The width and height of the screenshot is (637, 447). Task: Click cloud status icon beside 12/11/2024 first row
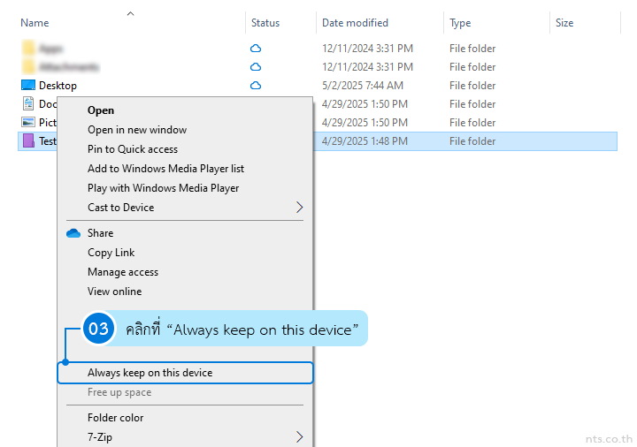point(256,49)
